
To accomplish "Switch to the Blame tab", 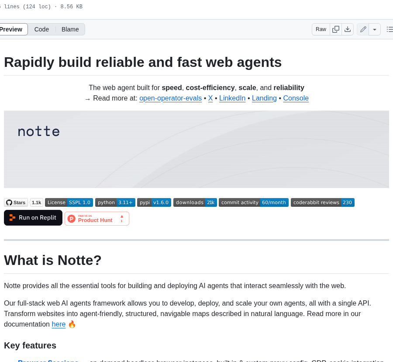I will [70, 29].
